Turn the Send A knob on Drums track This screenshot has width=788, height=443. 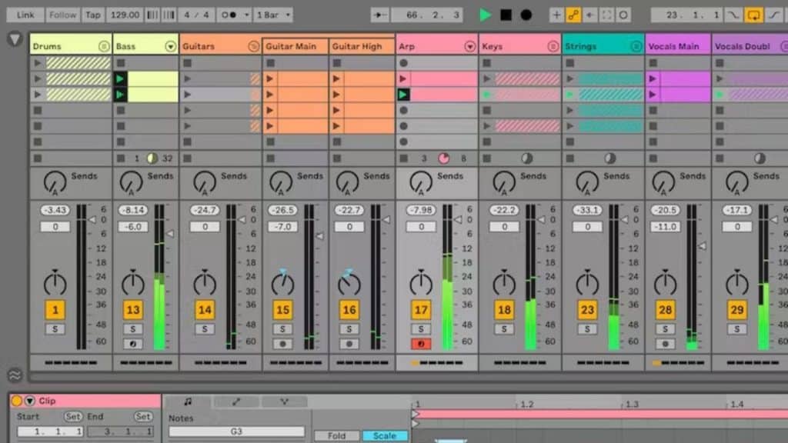click(x=54, y=182)
